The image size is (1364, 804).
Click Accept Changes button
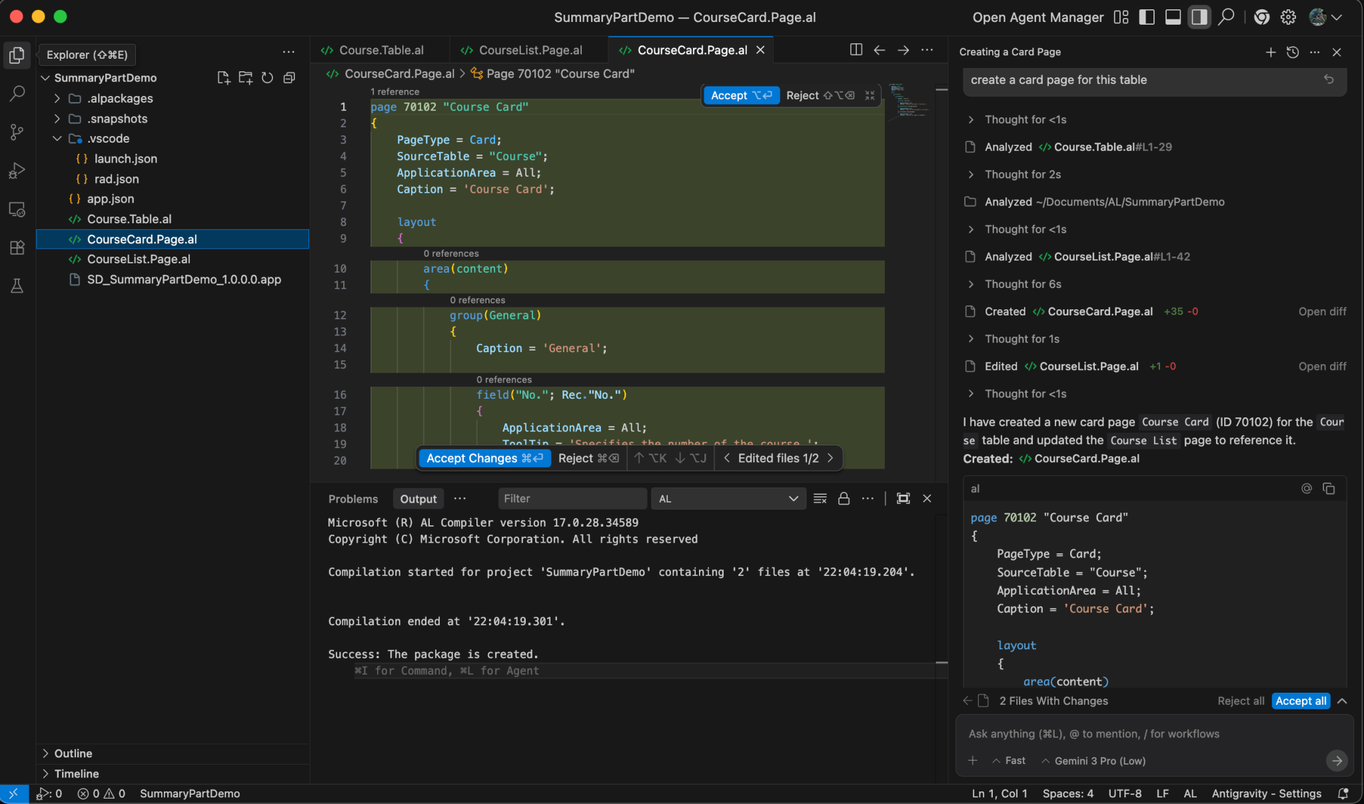point(484,458)
